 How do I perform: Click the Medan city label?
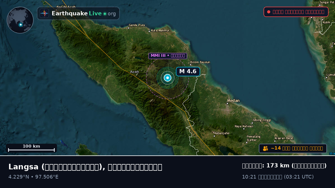(233, 101)
